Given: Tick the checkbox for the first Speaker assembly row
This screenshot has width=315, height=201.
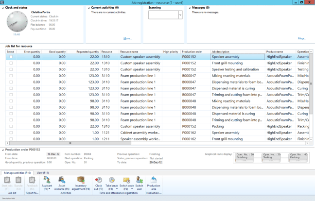Looking at the screenshot, I should pos(11,57).
